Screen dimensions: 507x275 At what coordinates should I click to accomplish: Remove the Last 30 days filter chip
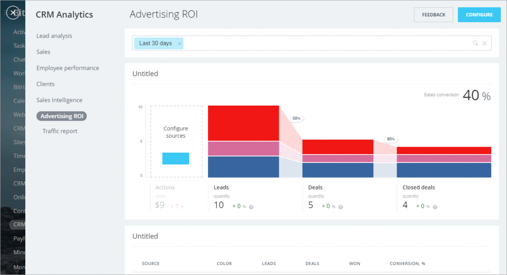coord(180,43)
